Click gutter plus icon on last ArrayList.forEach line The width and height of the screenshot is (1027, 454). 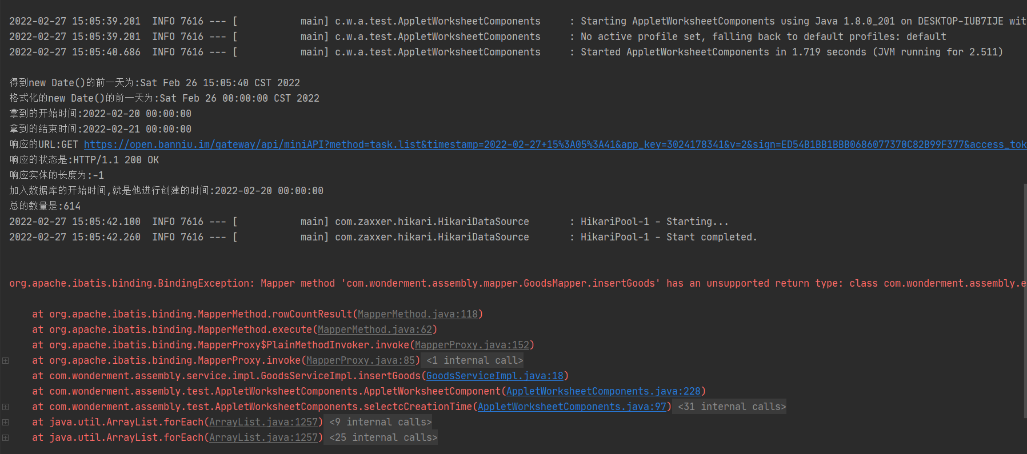[x=5, y=437]
